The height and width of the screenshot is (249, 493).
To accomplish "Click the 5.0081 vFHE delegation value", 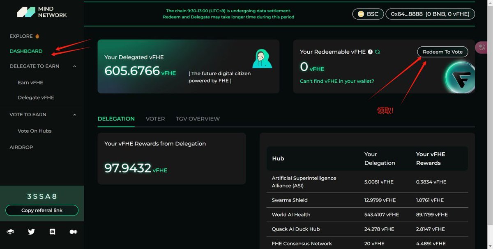I will click(378, 182).
